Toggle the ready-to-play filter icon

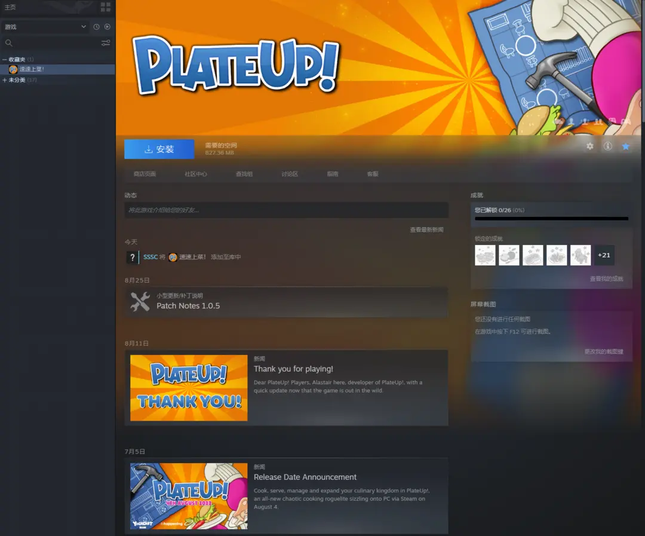click(107, 27)
